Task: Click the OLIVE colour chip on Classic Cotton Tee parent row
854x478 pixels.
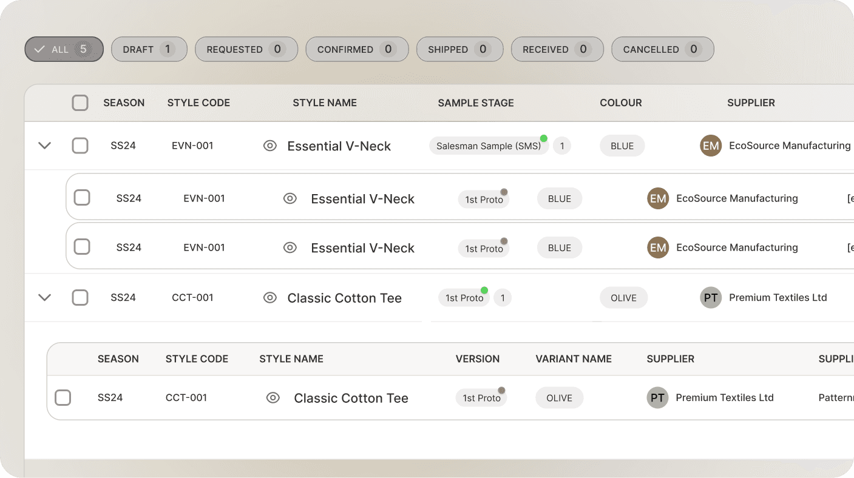Action: (x=624, y=298)
